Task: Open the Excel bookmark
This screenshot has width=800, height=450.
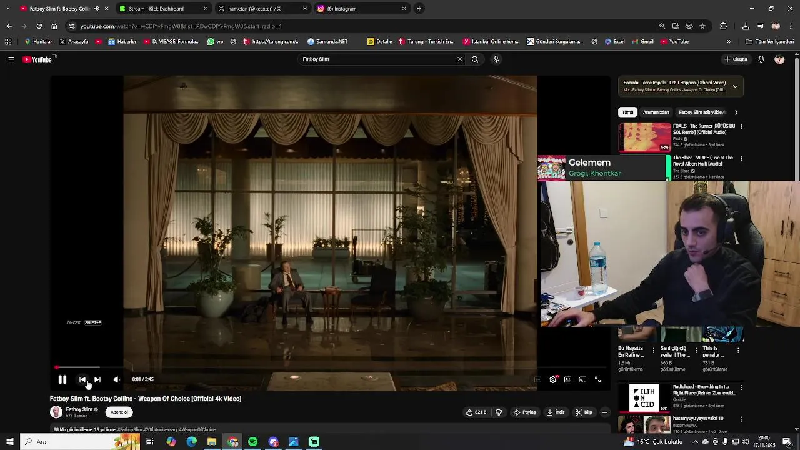Action: pos(614,42)
